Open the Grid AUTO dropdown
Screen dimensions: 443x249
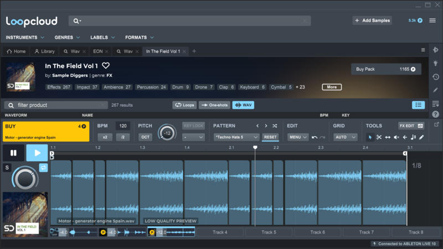point(344,137)
